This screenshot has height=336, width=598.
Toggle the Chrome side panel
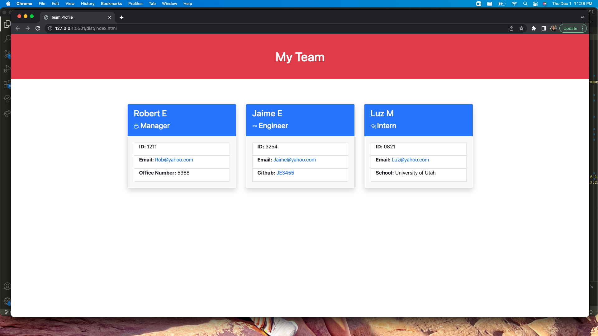(544, 28)
